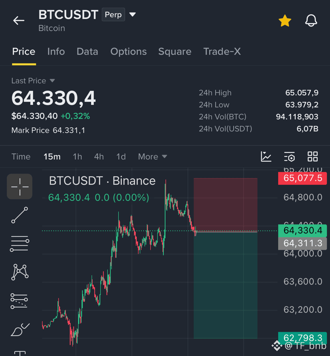Viewport: 330px width, 356px height.
Task: Click the BTCUSDT · Binance chart title
Action: pyautogui.click(x=102, y=181)
